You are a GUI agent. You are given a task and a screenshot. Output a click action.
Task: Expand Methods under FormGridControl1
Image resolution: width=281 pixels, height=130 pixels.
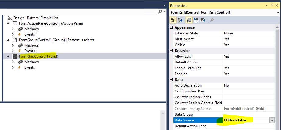click(x=13, y=62)
